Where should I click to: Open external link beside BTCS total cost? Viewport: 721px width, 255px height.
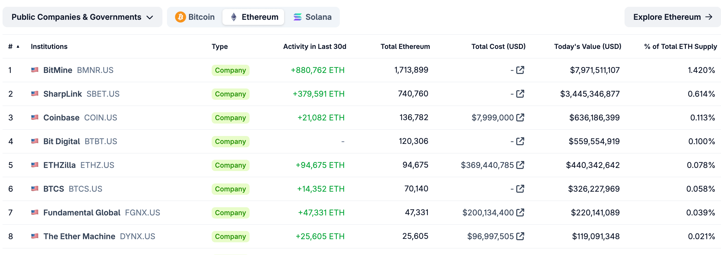520,189
